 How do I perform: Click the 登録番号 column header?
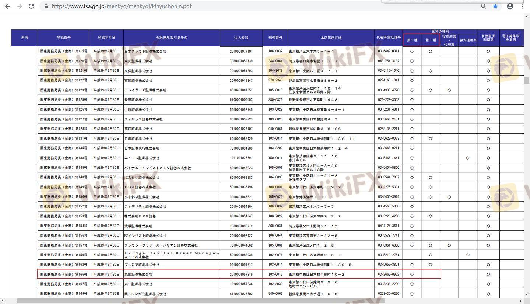tap(63, 38)
